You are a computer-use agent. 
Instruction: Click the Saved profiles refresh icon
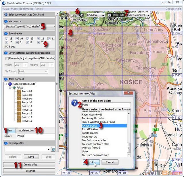point(53,149)
